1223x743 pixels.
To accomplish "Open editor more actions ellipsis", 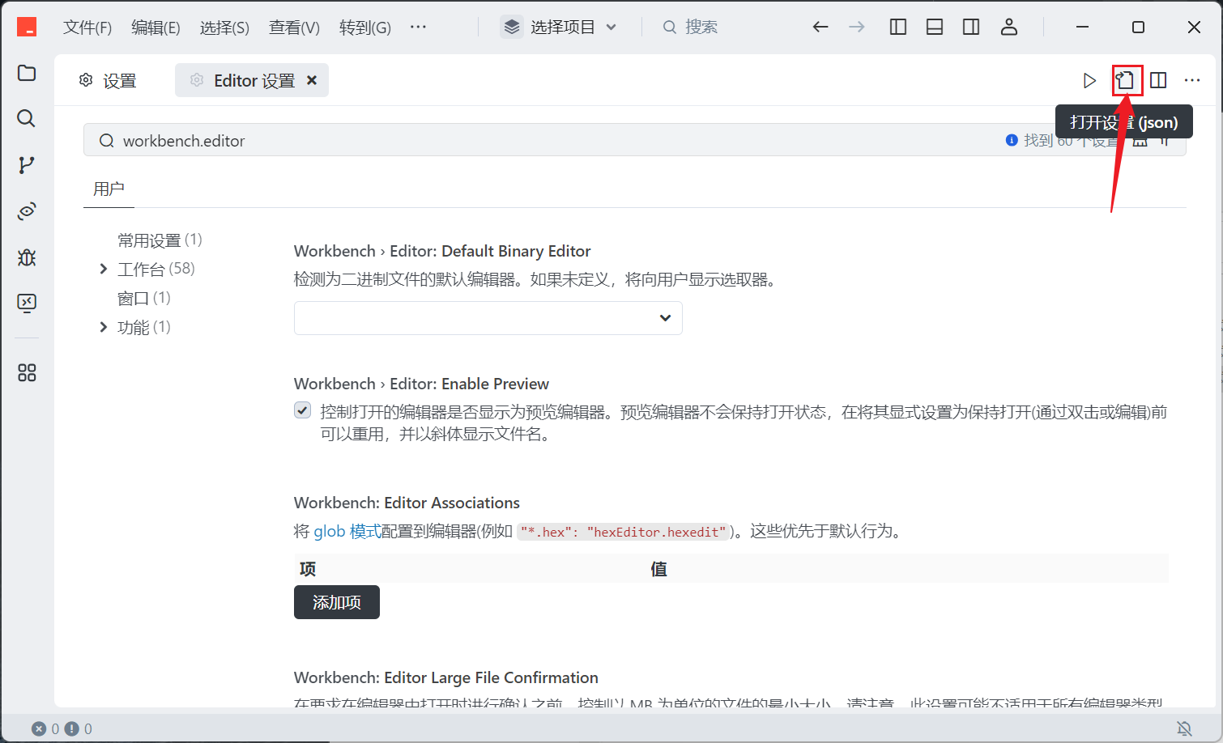I will point(1192,80).
